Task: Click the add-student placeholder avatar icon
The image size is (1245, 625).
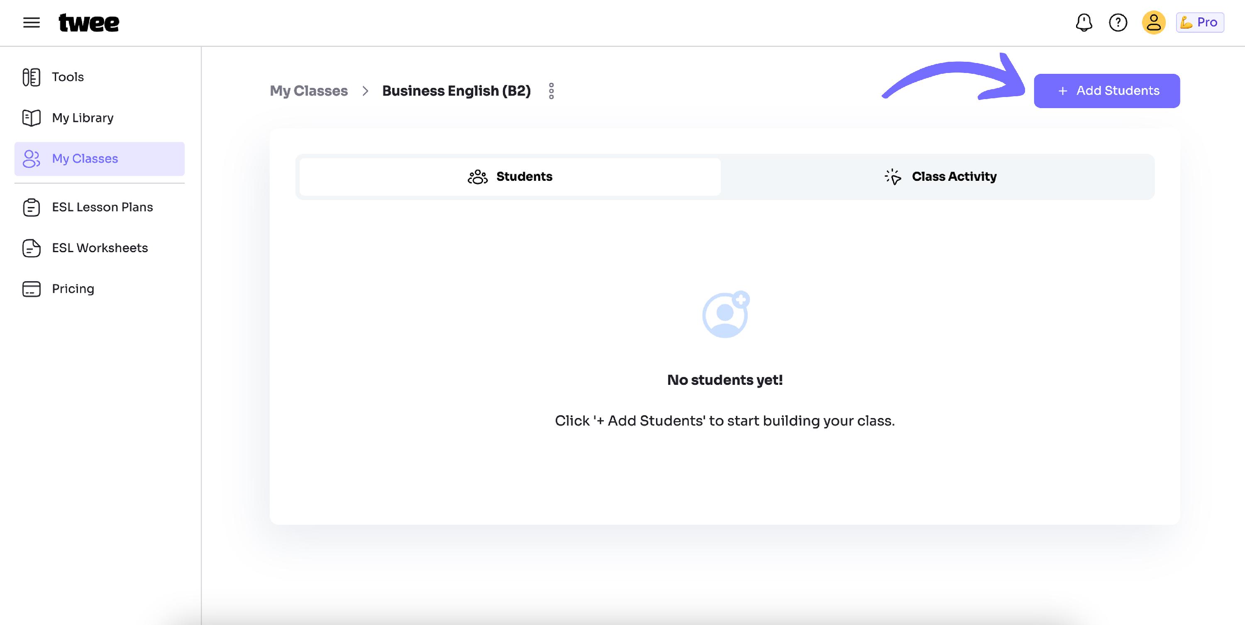Action: click(725, 314)
